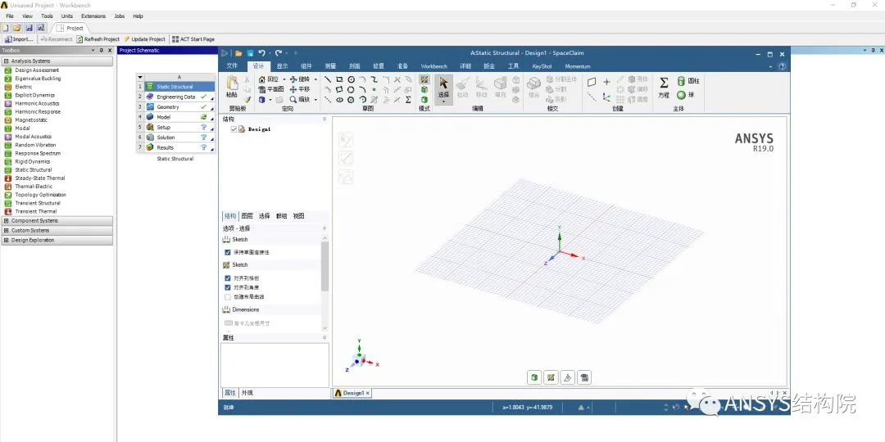
Task: Click the green solid mode button in viewport
Action: [534, 377]
